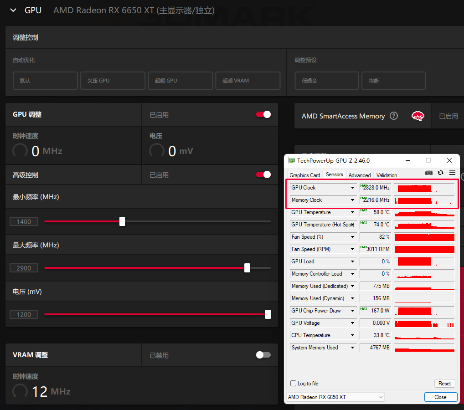
Task: Open the Memory Clock sensor dropdown
Action: click(x=352, y=200)
